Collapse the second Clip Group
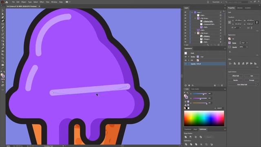 [195, 33]
